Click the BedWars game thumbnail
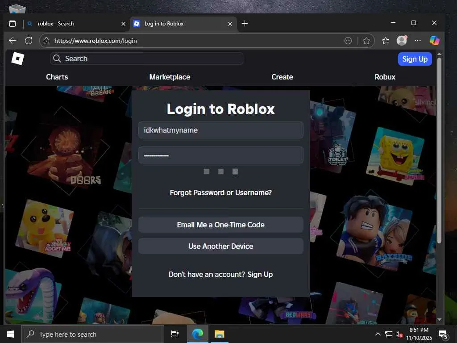457x343 pixels. click(277, 310)
